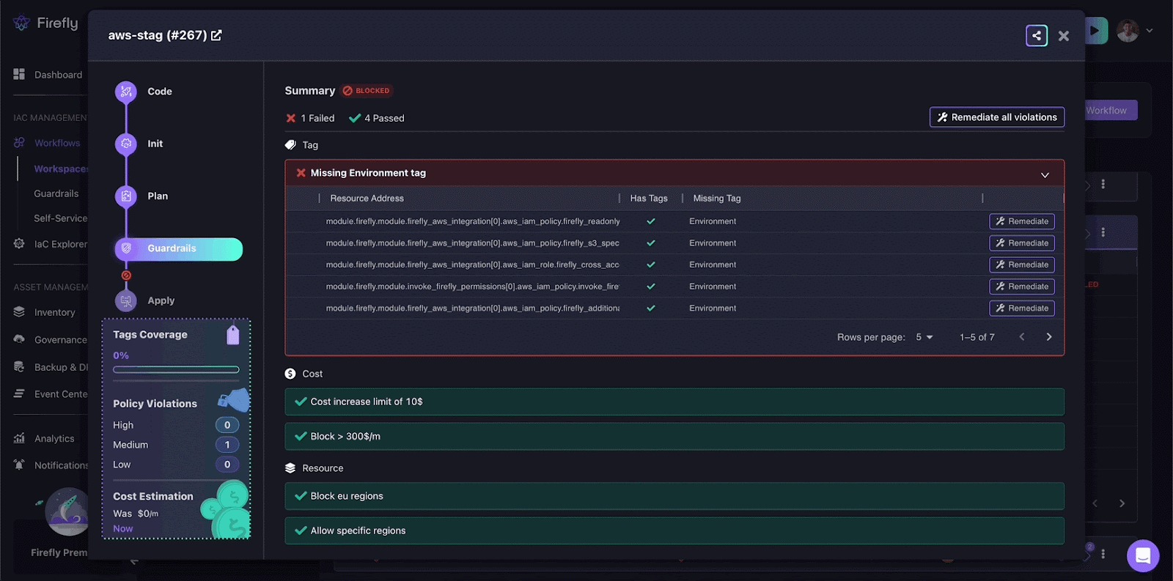
Task: Select the Plan step icon
Action: click(x=126, y=196)
